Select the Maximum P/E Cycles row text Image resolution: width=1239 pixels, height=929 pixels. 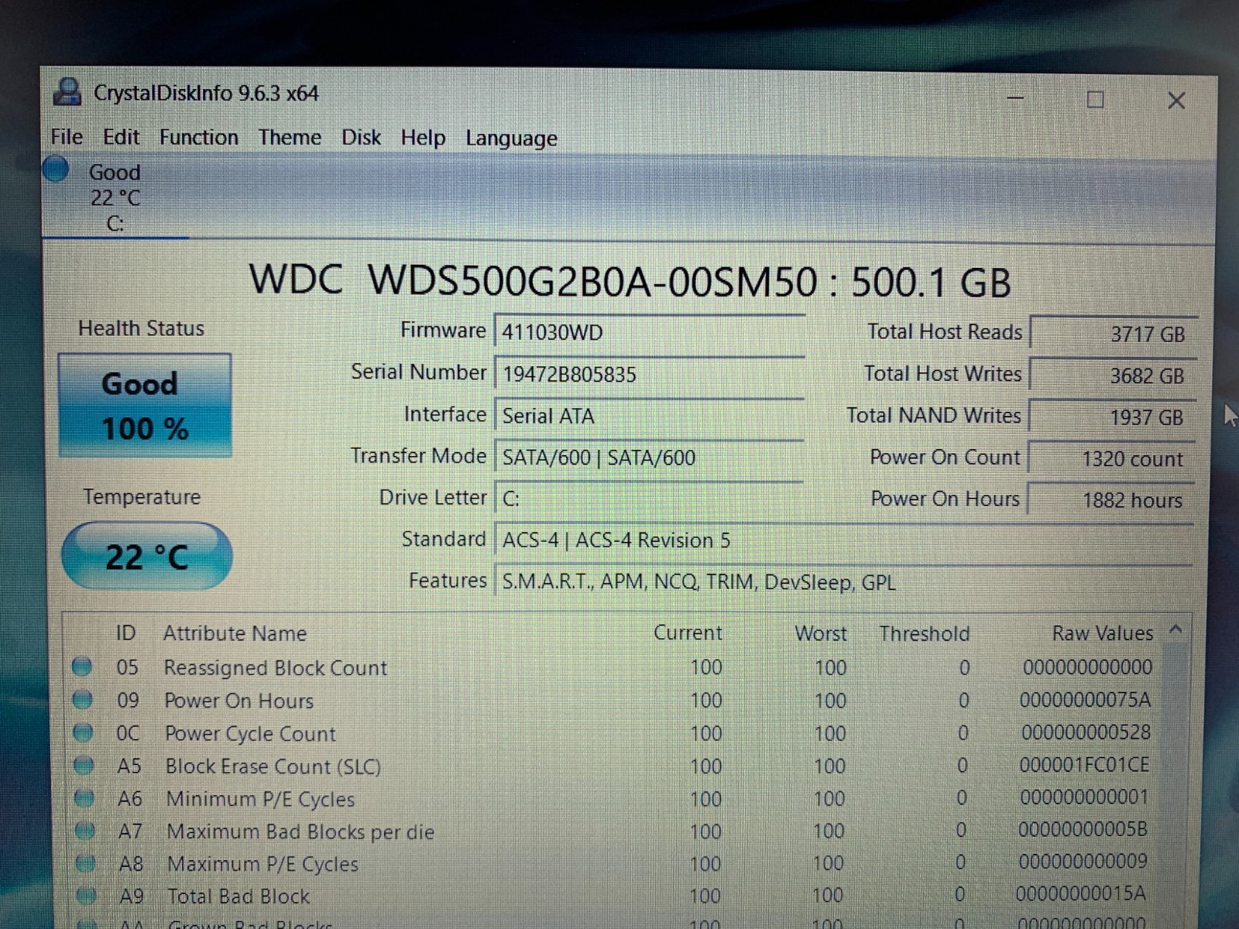point(263,864)
